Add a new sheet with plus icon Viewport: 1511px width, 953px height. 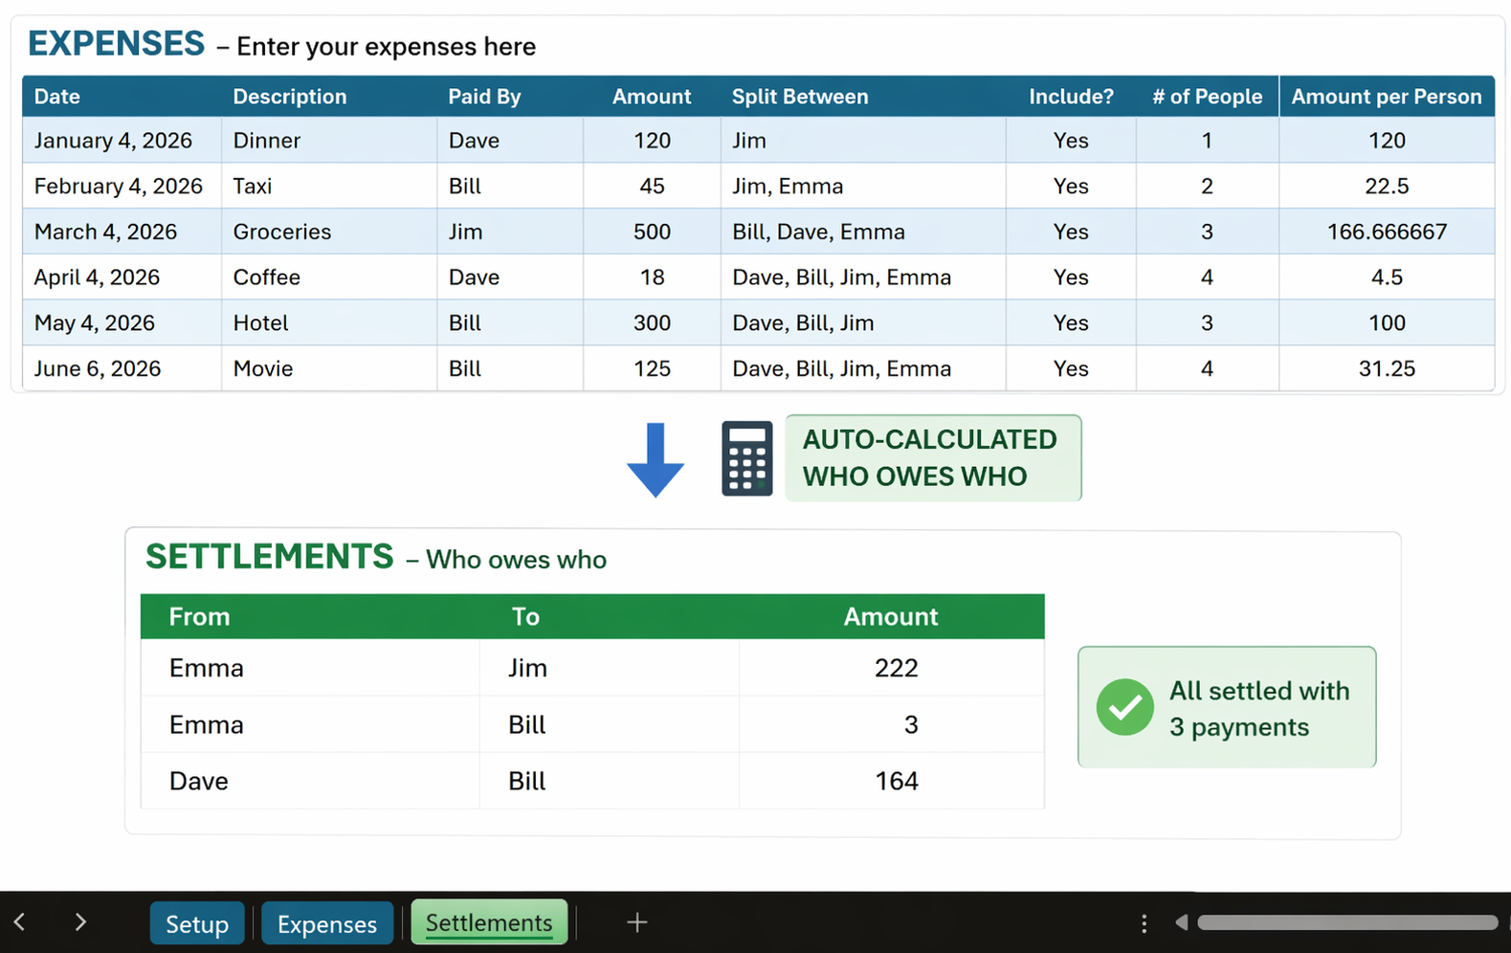(x=636, y=922)
